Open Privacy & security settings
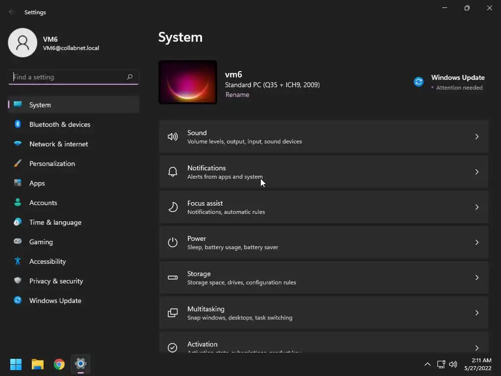Screen dimensions: 501x376 pyautogui.click(x=73, y=281)
